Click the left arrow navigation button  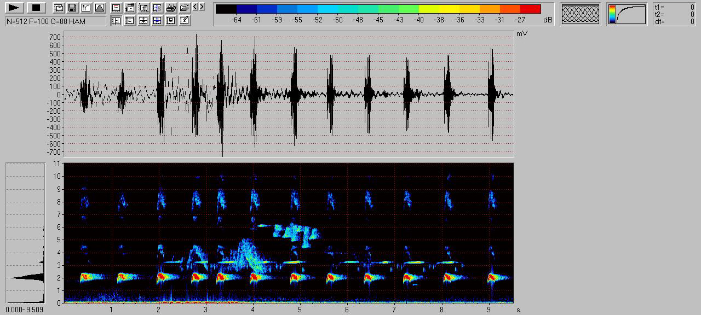(x=196, y=7)
